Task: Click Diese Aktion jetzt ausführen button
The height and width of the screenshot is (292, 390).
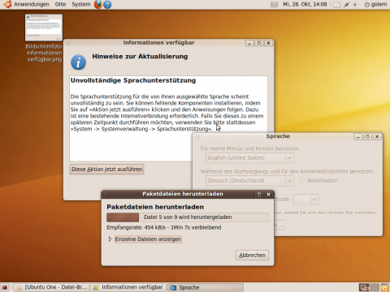Action: (106, 170)
